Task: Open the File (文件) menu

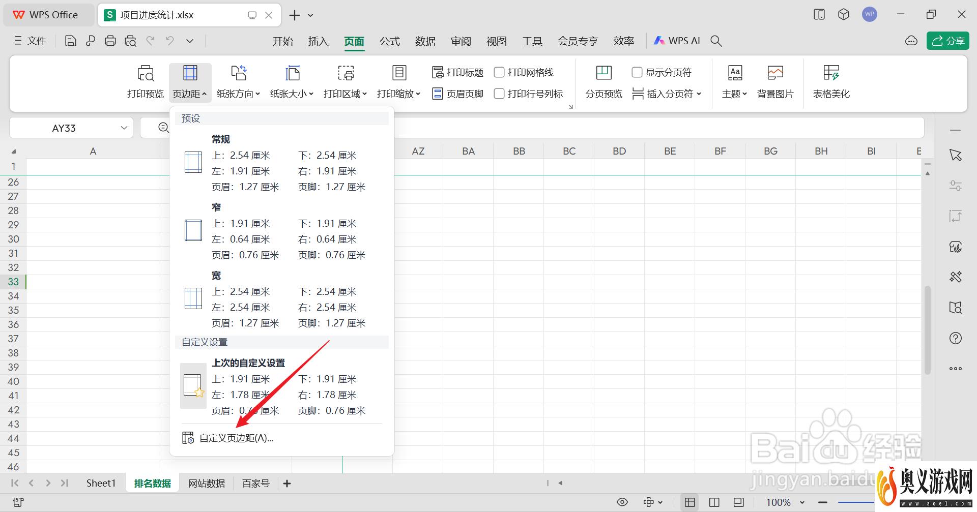Action: tap(30, 41)
